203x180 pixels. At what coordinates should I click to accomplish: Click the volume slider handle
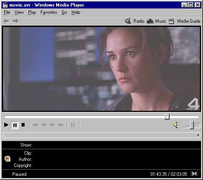[192, 125]
